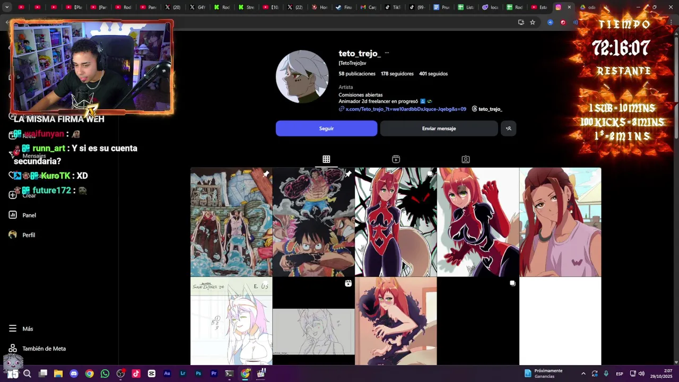Open Adobe Audition from the taskbar
The width and height of the screenshot is (679, 382).
[167, 374]
